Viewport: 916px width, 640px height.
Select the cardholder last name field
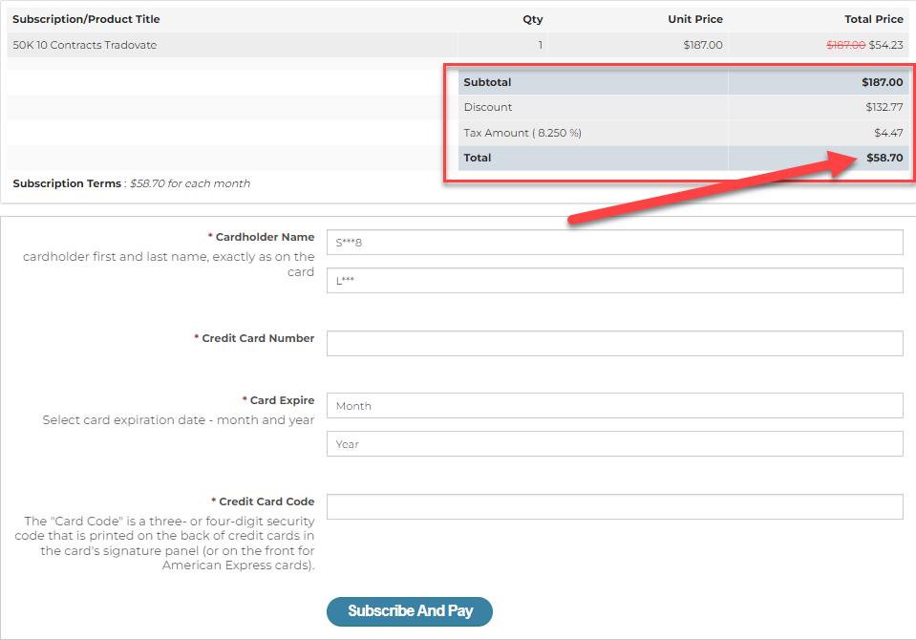pos(614,281)
